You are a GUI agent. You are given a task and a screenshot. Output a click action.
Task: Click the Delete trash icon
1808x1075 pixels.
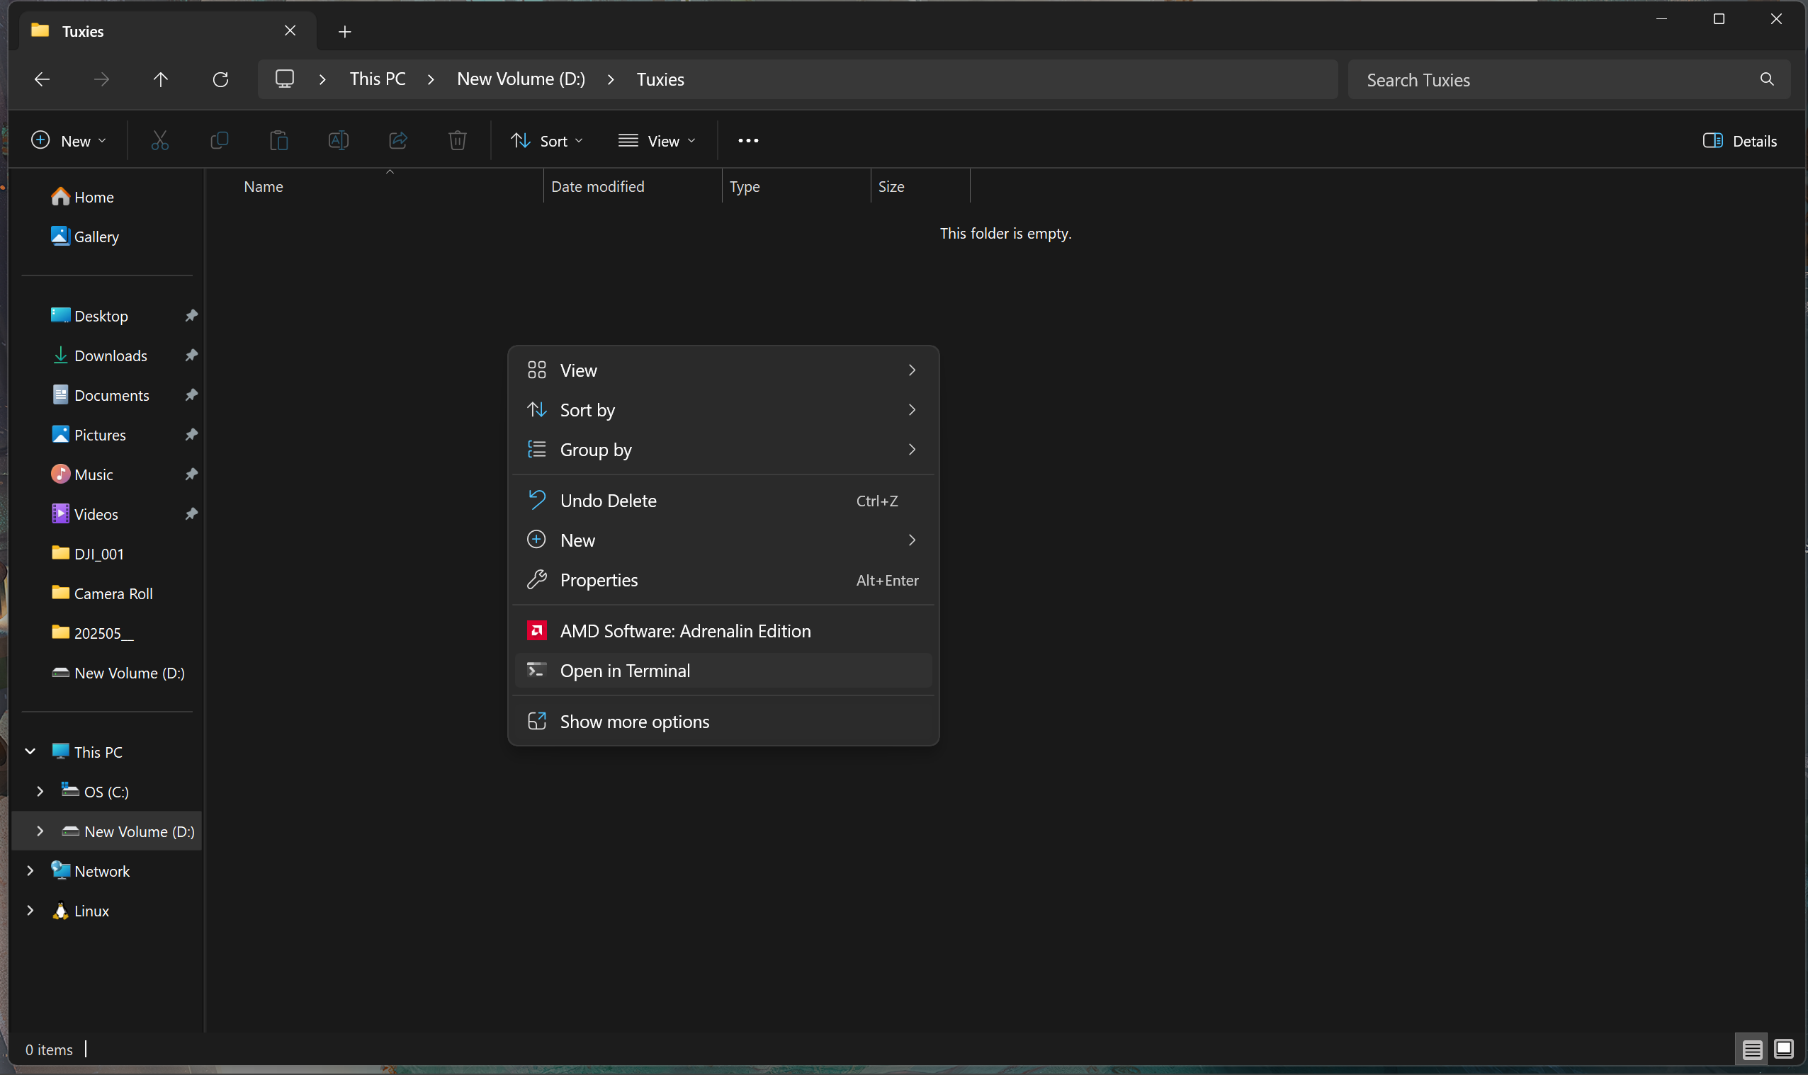(457, 140)
